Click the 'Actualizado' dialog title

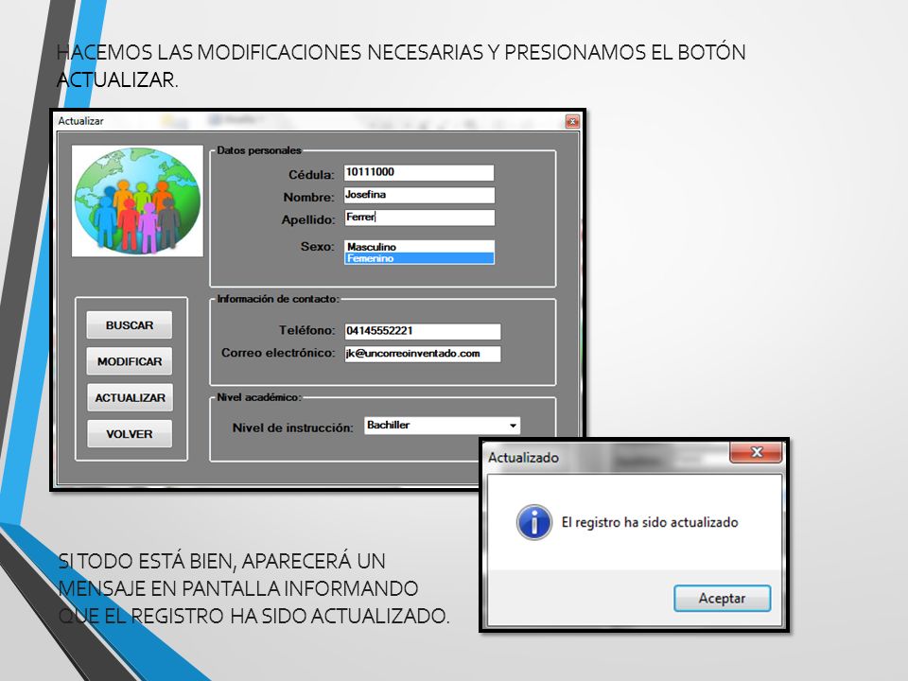523,458
